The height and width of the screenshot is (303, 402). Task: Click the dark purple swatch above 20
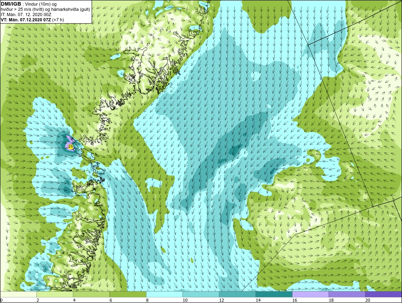coord(384,294)
